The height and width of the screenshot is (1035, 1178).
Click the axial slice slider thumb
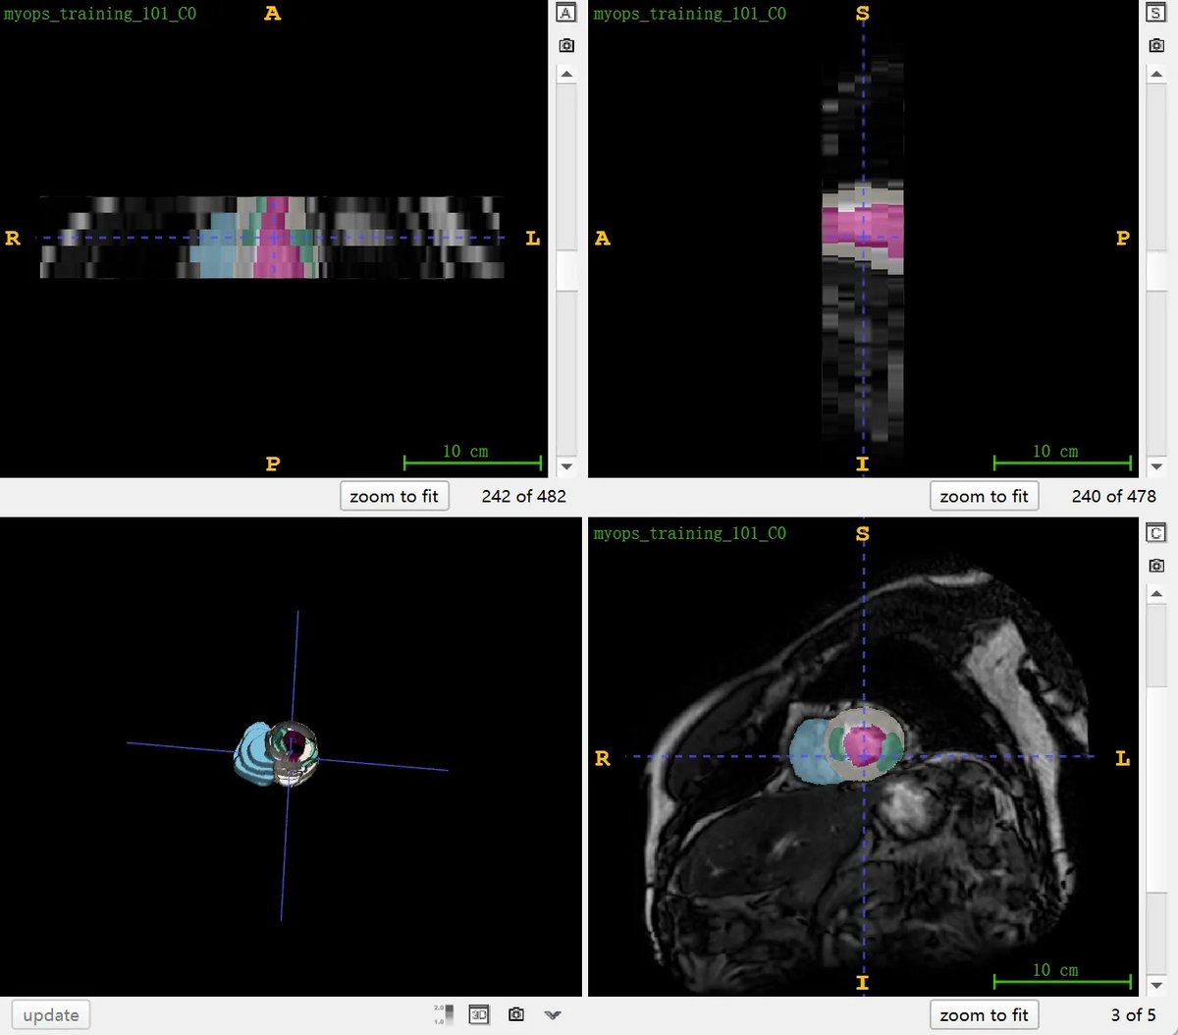click(x=566, y=270)
